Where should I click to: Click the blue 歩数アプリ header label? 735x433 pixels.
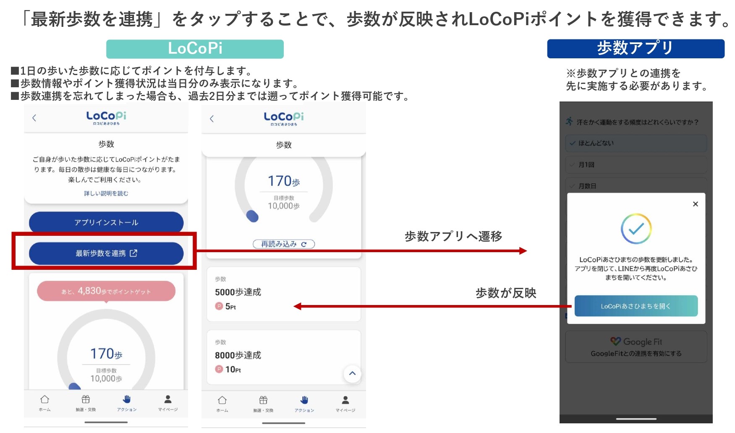point(636,48)
